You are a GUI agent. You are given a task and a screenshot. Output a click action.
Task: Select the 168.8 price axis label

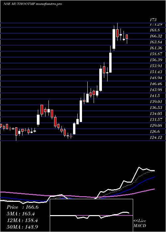[x=155, y=30]
